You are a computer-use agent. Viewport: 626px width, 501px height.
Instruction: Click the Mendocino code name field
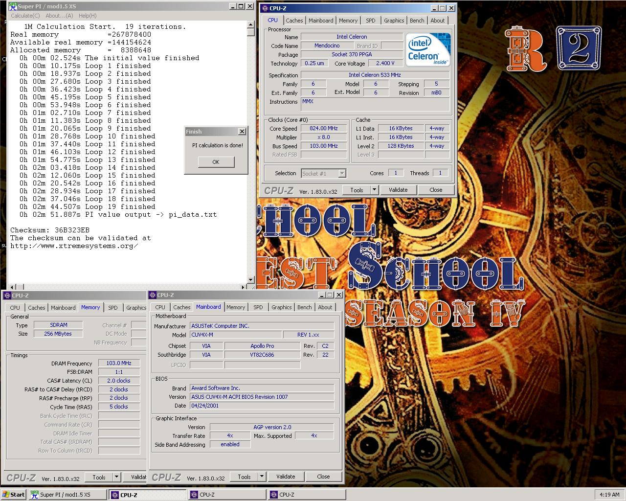pyautogui.click(x=327, y=46)
